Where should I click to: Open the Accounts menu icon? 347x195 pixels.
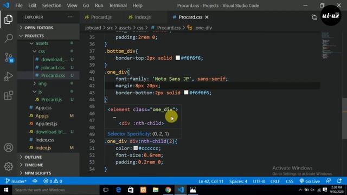(x=9, y=147)
